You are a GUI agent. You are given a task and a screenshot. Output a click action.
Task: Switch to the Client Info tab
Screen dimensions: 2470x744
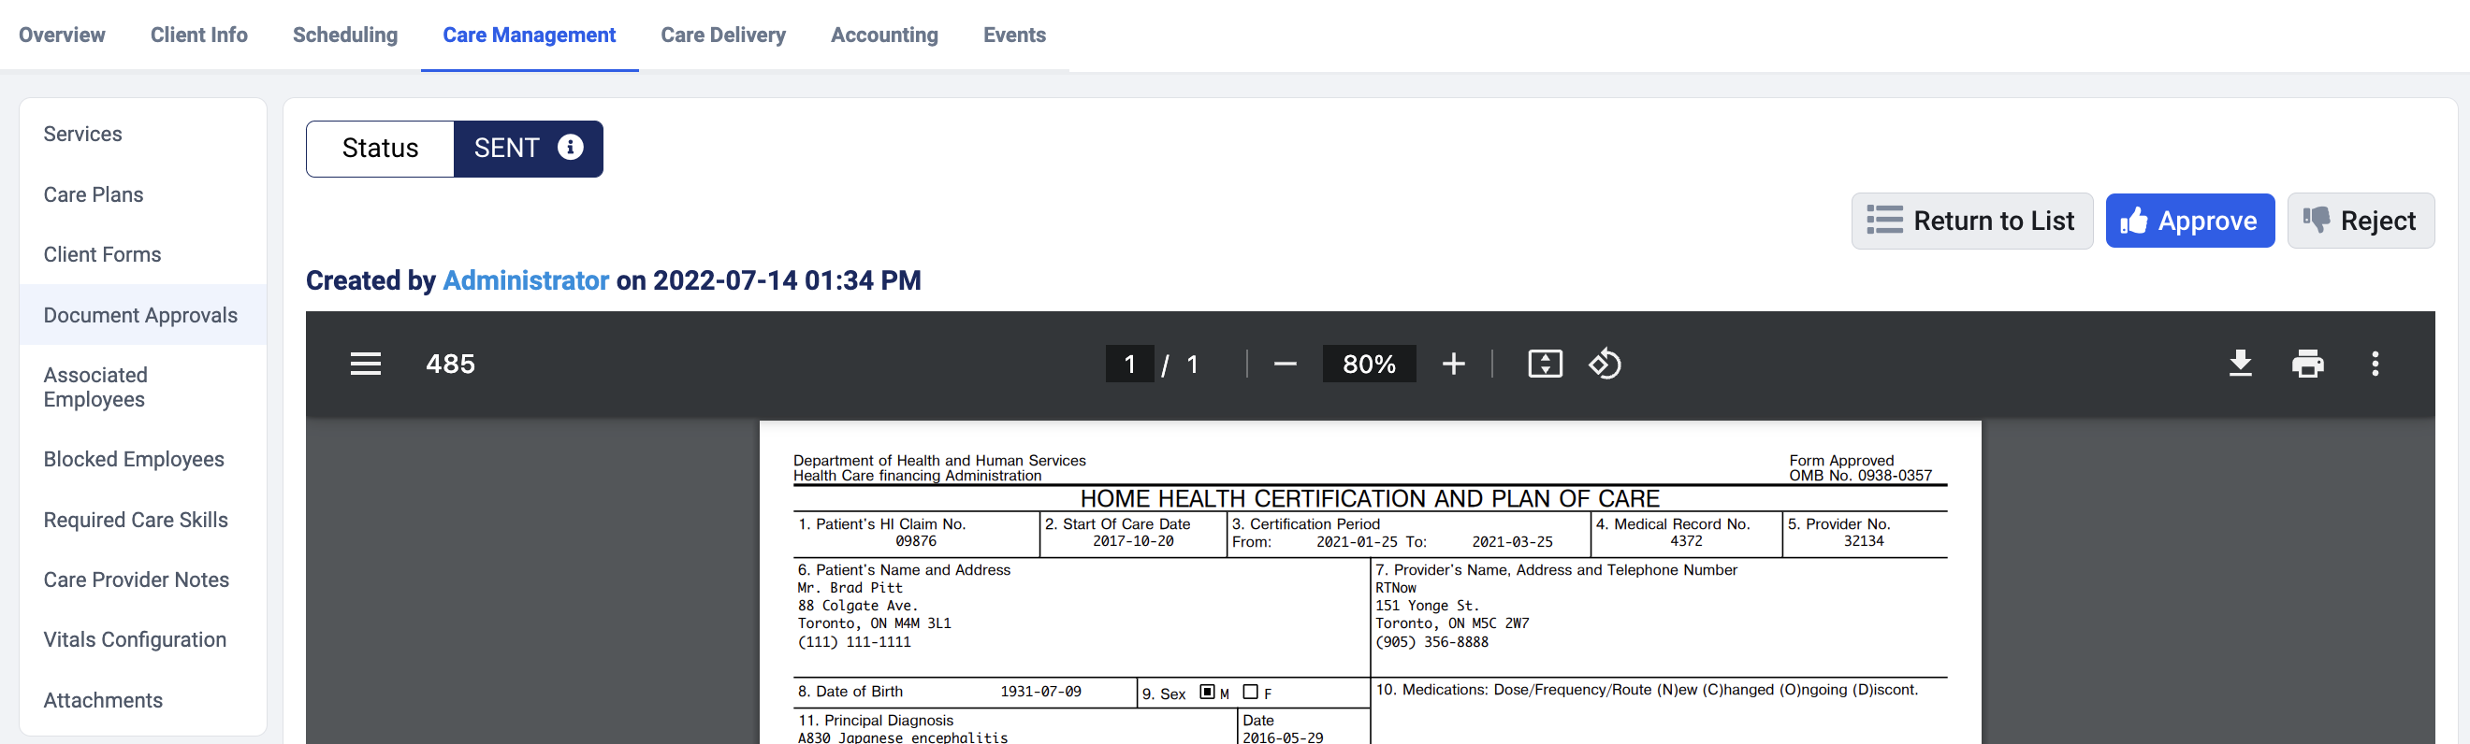click(198, 35)
